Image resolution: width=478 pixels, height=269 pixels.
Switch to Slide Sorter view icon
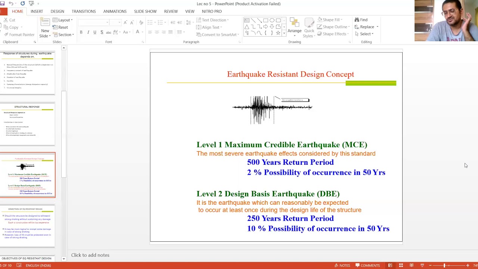coord(401,265)
